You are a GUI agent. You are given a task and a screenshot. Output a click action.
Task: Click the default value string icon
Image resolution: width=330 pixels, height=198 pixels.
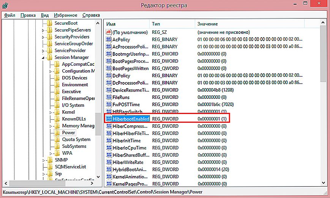point(108,32)
